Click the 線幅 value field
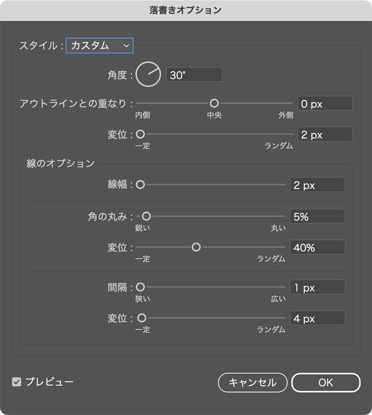Image resolution: width=372 pixels, height=415 pixels. [x=317, y=185]
